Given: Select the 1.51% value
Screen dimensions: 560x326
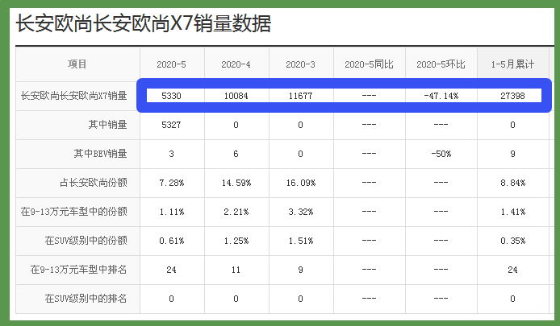Looking at the screenshot, I should click(301, 241).
